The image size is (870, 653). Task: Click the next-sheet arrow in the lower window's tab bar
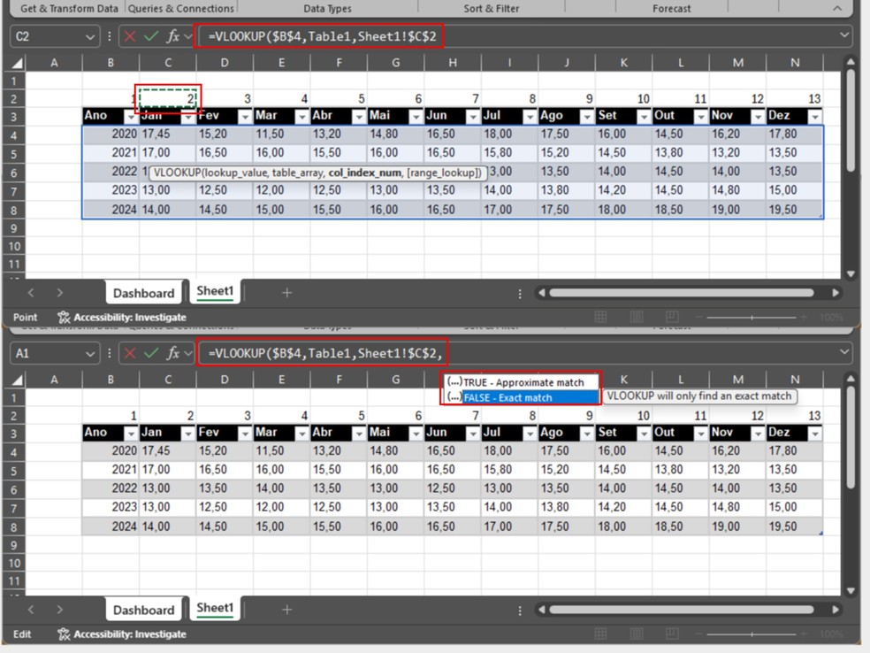click(x=59, y=609)
